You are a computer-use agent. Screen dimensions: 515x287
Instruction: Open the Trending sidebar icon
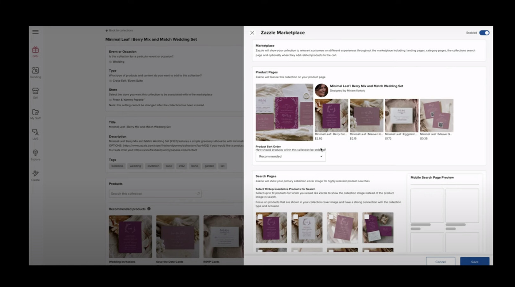click(x=35, y=73)
